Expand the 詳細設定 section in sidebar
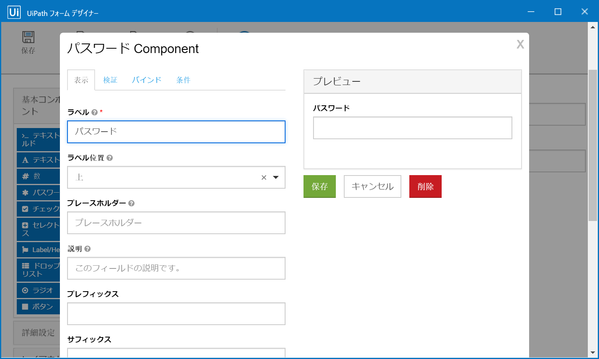Viewport: 599px width, 359px height. pos(37,333)
